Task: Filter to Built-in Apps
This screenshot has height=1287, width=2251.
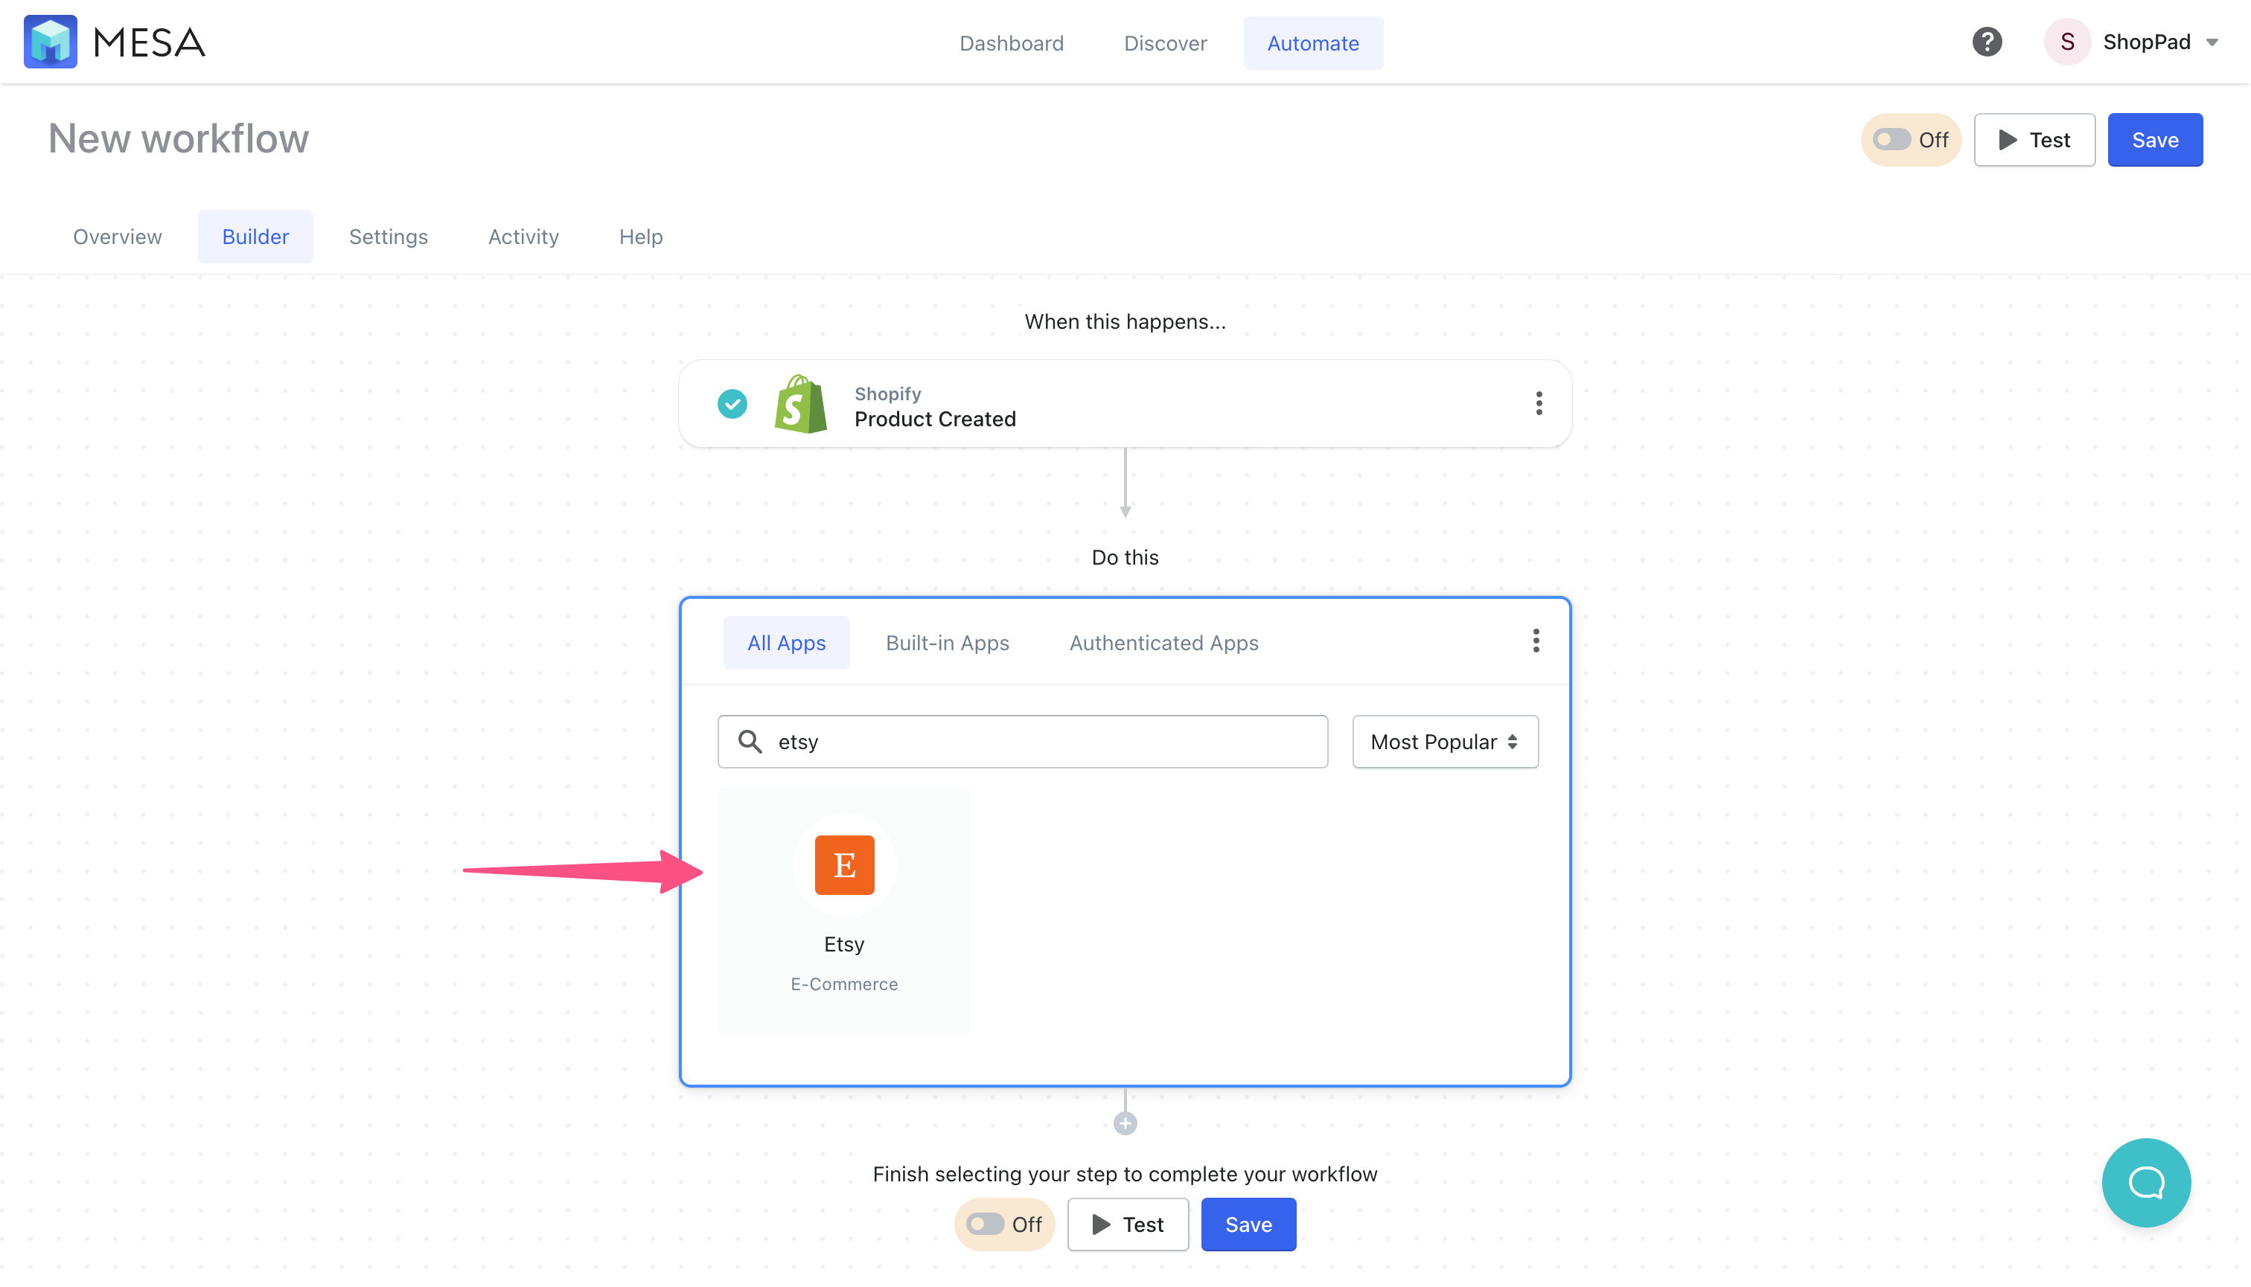Action: 948,643
